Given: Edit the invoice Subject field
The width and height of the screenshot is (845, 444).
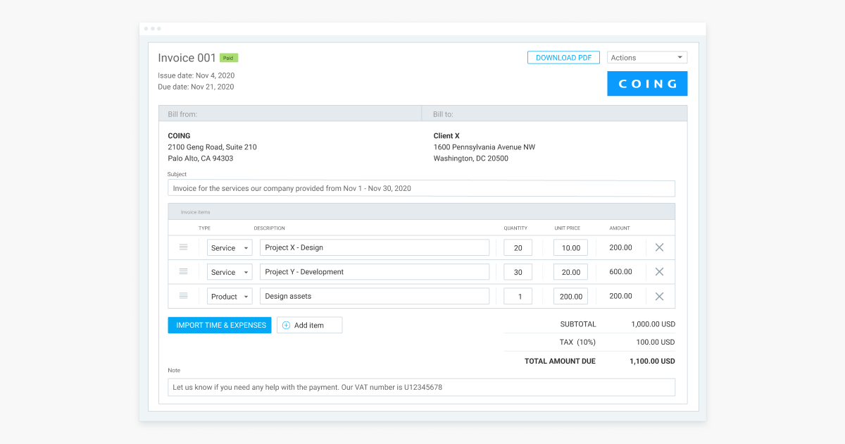Looking at the screenshot, I should tap(420, 188).
